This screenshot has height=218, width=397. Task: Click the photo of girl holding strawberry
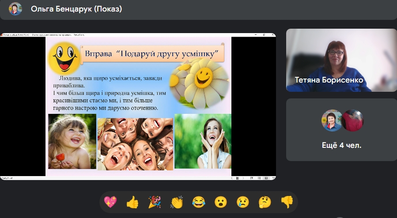pyautogui.click(x=72, y=141)
